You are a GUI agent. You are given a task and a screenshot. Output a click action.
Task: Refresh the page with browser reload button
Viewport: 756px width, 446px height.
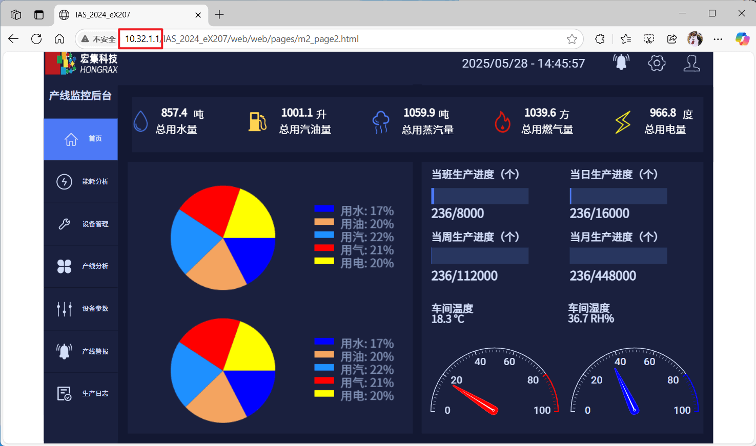pyautogui.click(x=36, y=39)
